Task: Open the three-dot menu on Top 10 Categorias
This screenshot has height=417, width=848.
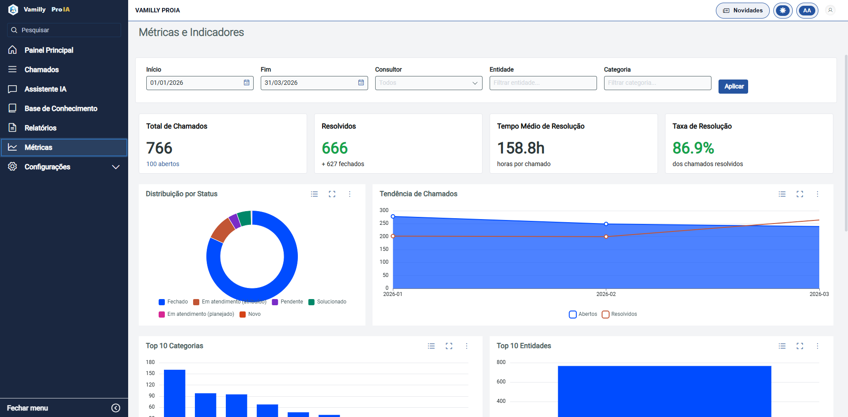Action: (466, 346)
